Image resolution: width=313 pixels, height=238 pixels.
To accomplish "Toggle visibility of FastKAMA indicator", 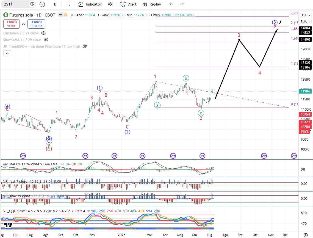I will 43,33.
